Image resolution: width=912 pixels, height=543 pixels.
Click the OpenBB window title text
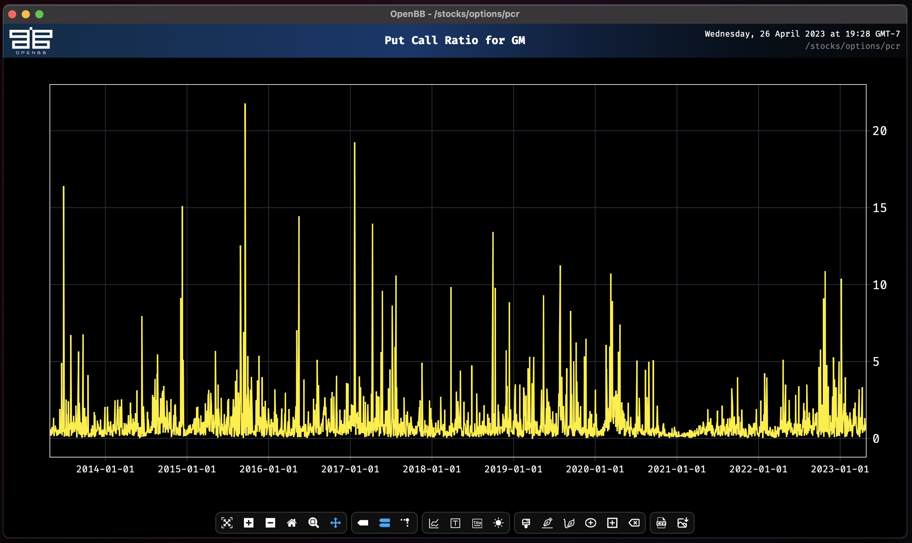coord(455,14)
